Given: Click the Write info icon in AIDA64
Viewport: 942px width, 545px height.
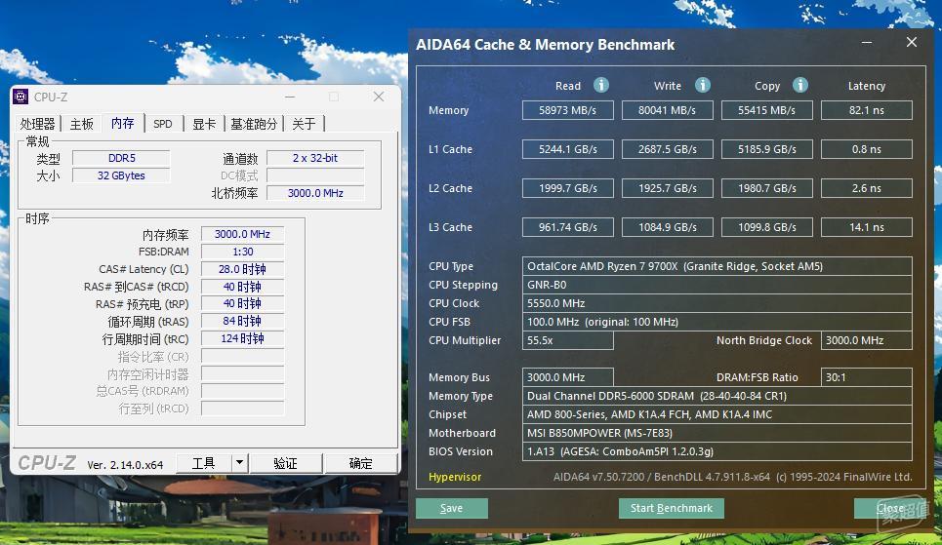Looking at the screenshot, I should click(702, 85).
